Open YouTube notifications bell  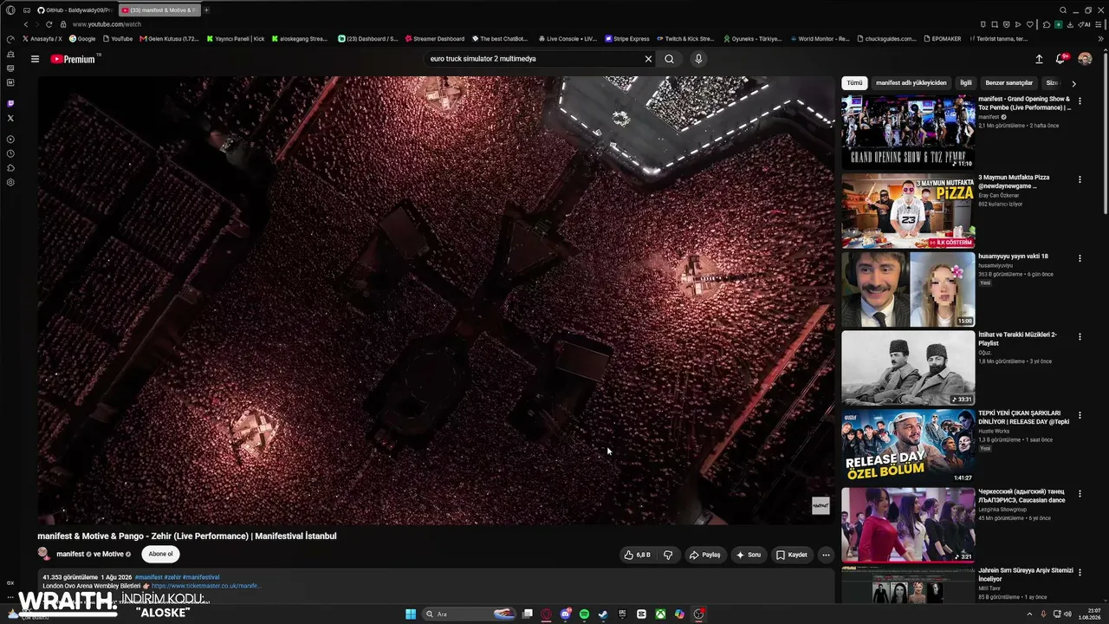tap(1060, 59)
